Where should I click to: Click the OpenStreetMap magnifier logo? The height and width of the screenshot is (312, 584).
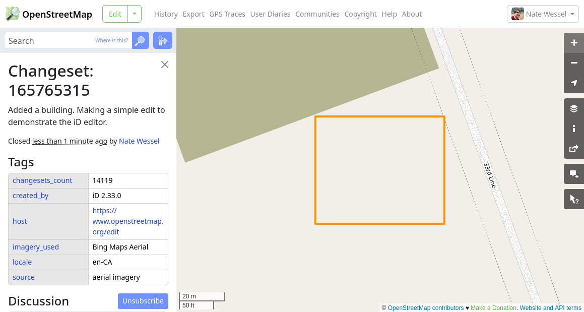(13, 14)
